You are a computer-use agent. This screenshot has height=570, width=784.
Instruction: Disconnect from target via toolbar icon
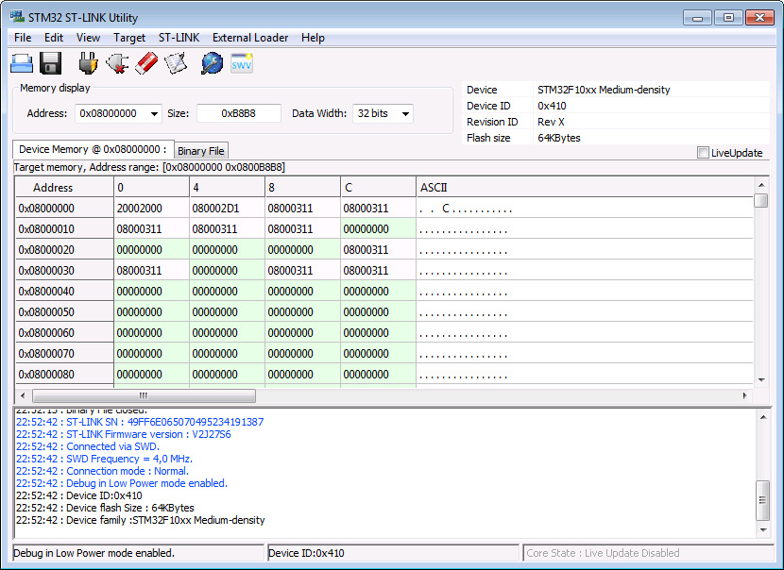(x=117, y=63)
